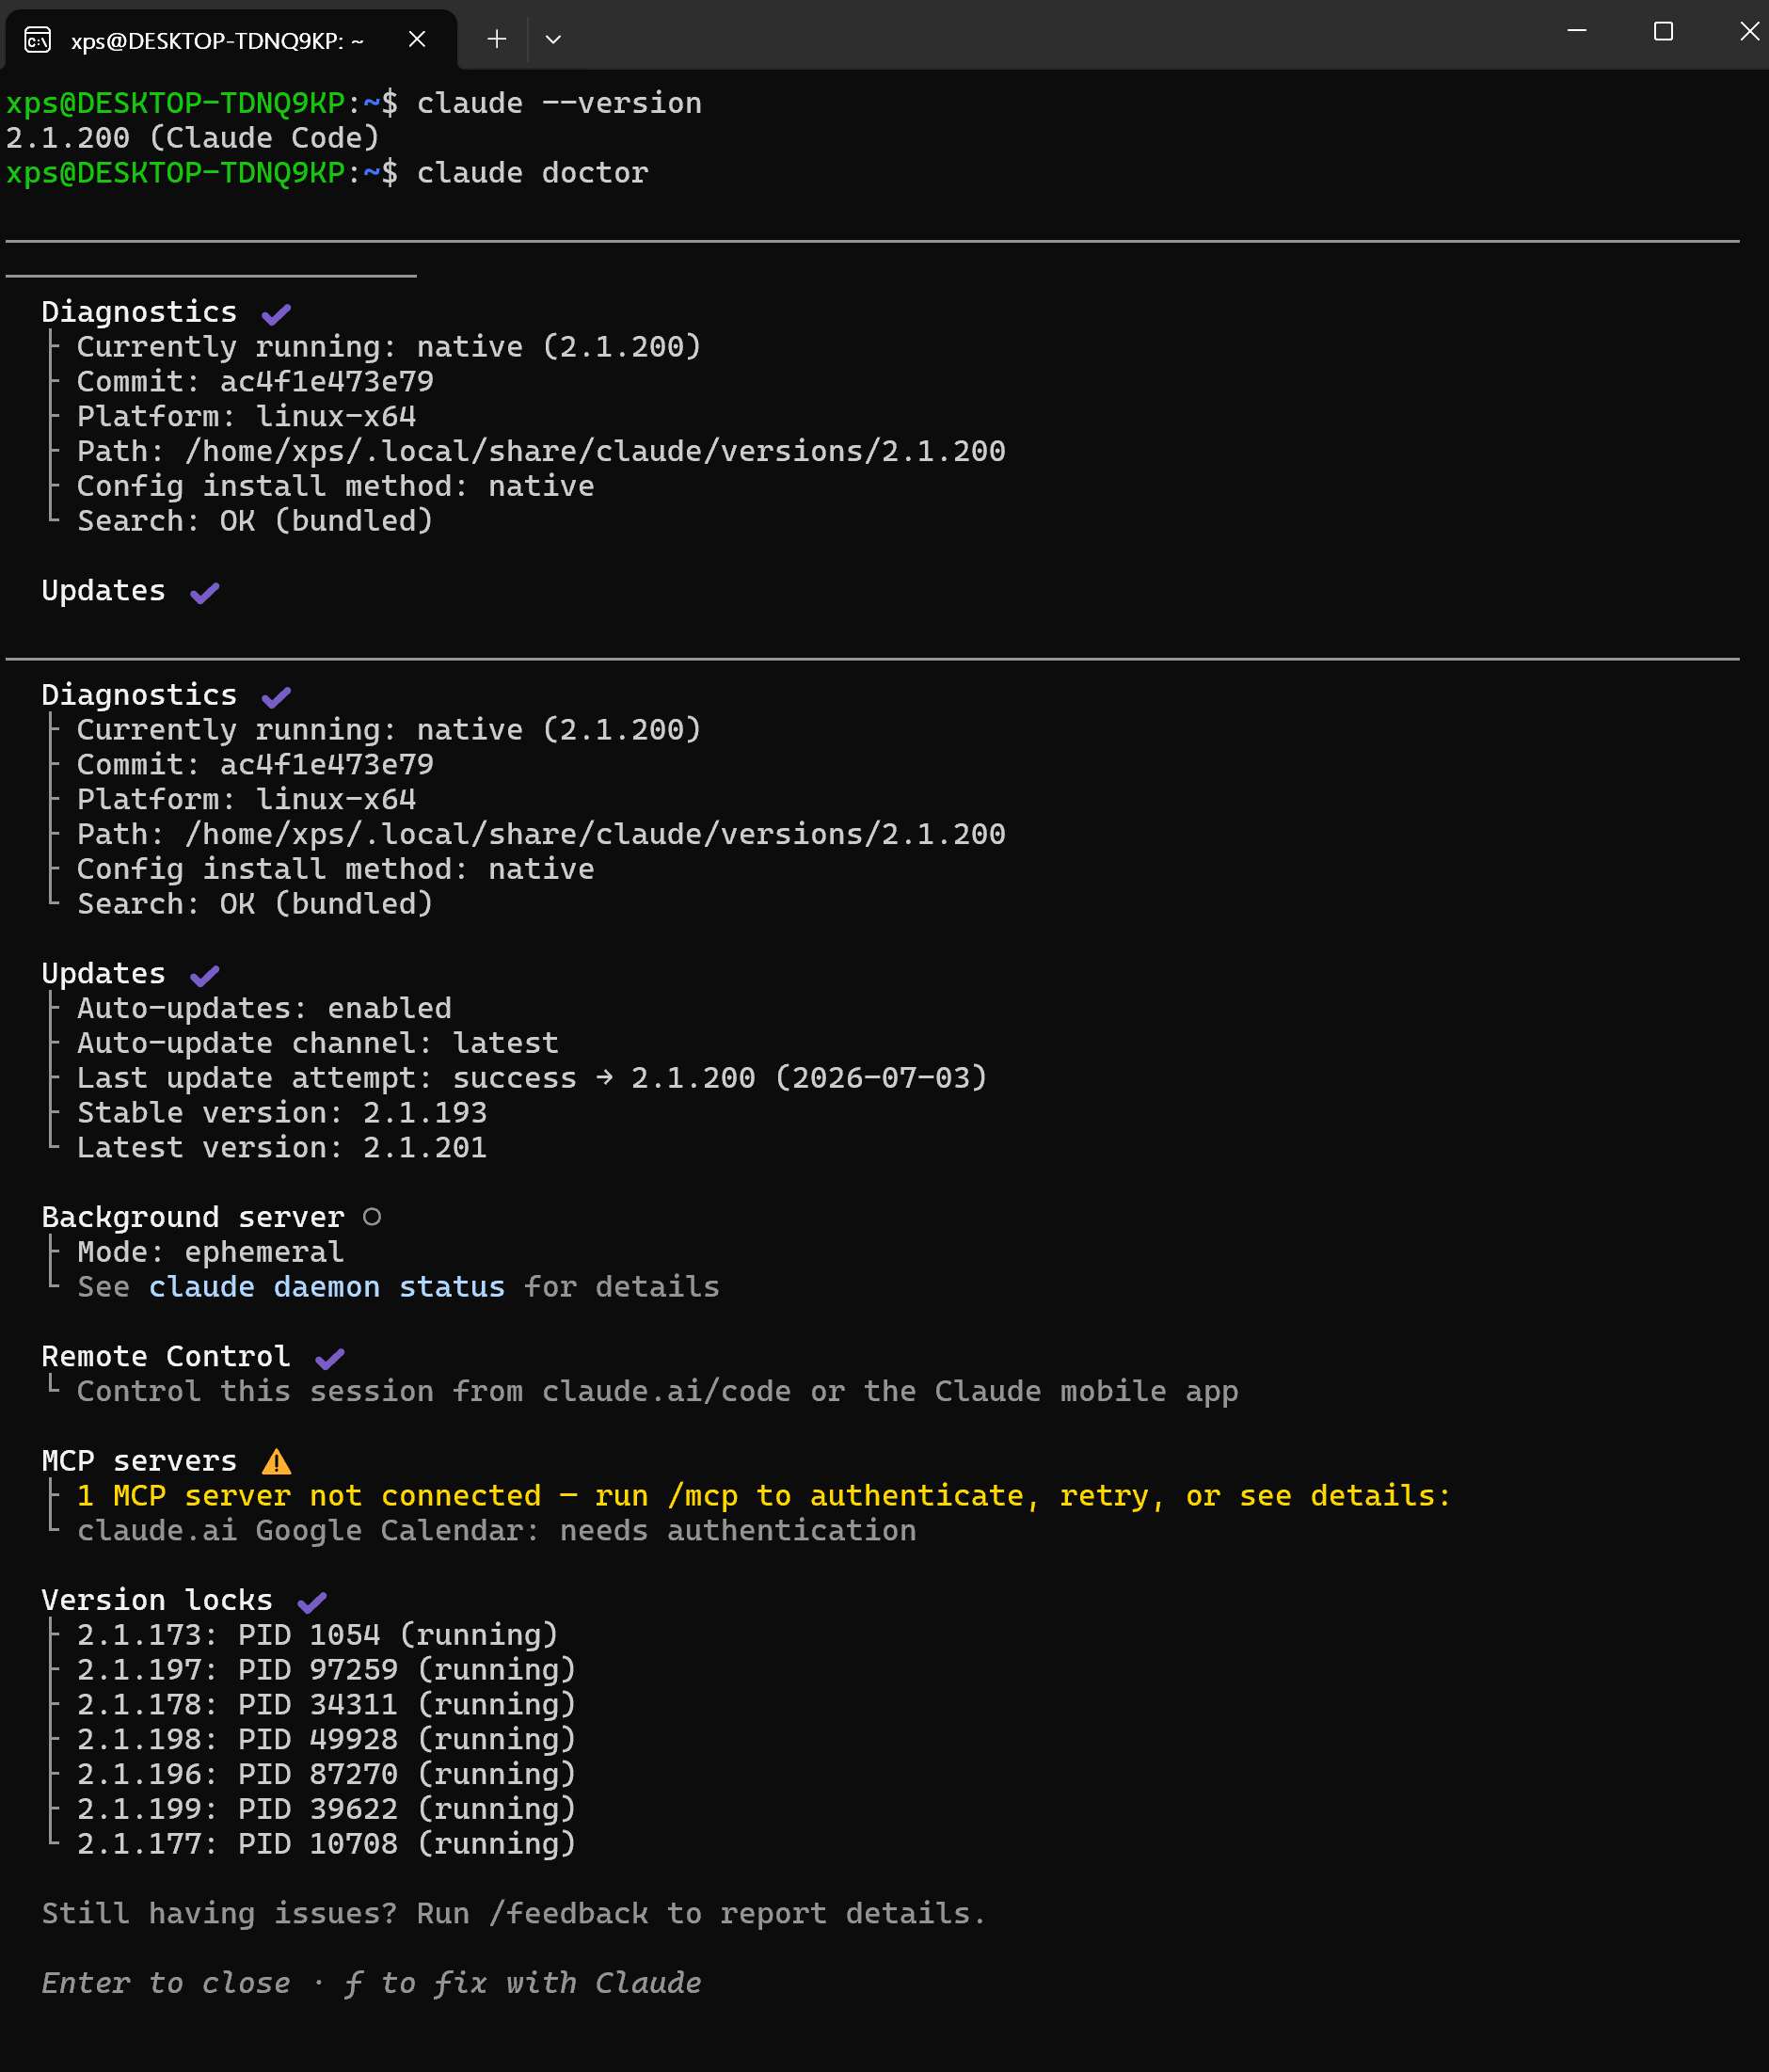Image resolution: width=1769 pixels, height=2072 pixels.
Task: Close the xps@DESKTOP-TDNQ9KP tab
Action: 417,39
